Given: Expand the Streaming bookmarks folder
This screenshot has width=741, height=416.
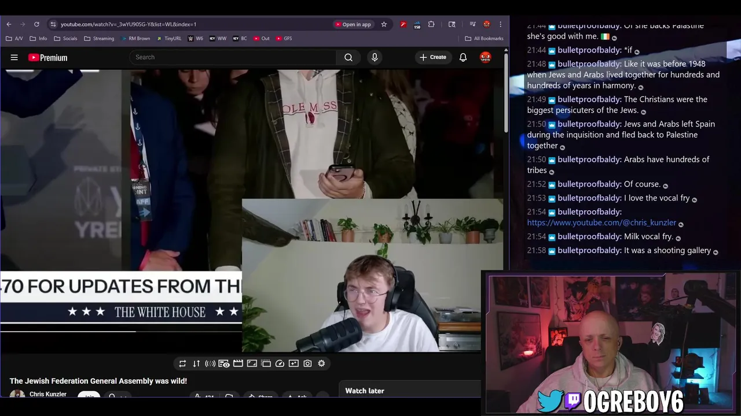Looking at the screenshot, I should pos(99,39).
